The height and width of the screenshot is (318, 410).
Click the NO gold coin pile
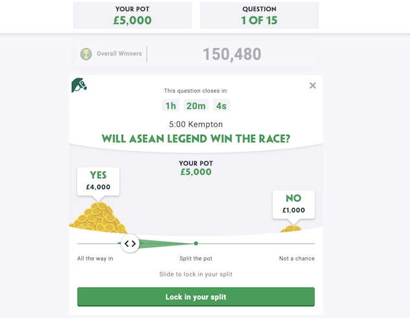click(291, 228)
